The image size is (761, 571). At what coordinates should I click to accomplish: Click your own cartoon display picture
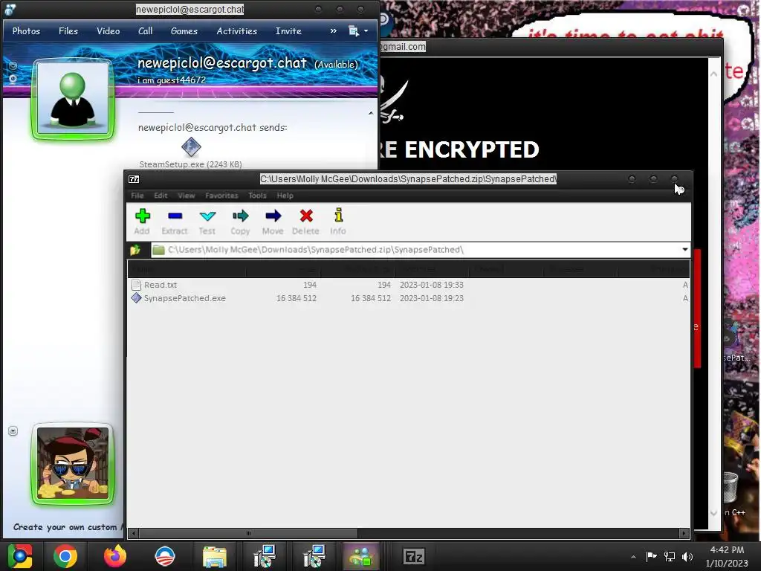[73, 463]
